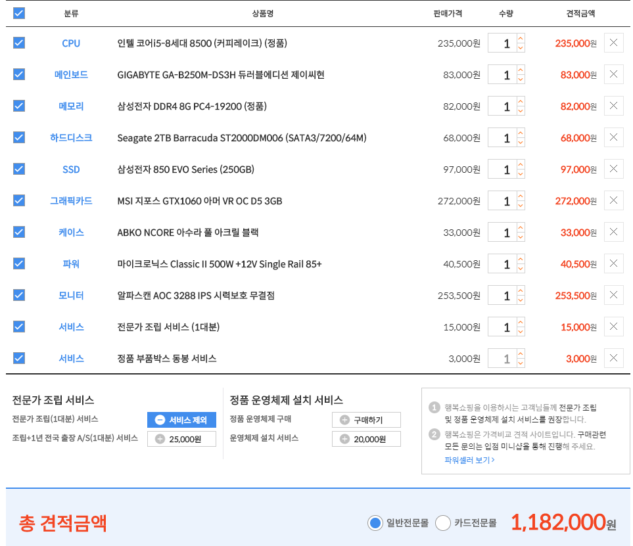Delete the SSD row using X icon
The height and width of the screenshot is (546, 633).
613,169
